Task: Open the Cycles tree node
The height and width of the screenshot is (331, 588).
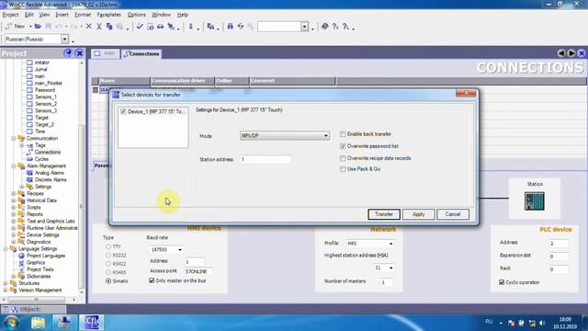Action: (41, 159)
